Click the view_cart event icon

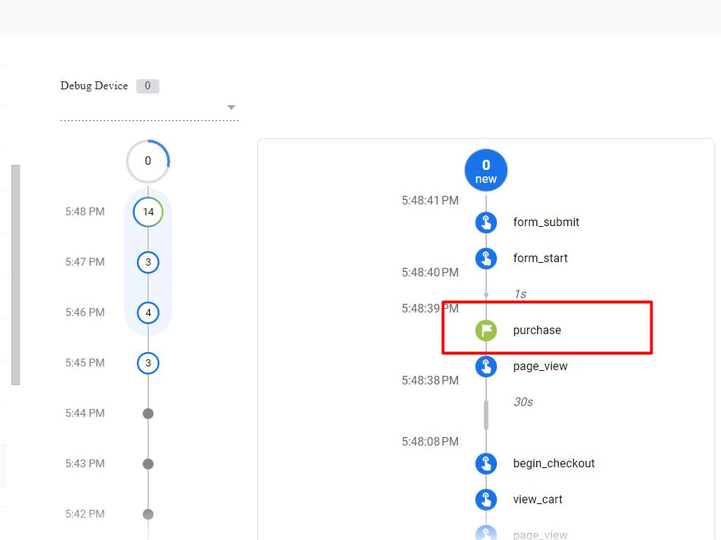[x=486, y=500]
